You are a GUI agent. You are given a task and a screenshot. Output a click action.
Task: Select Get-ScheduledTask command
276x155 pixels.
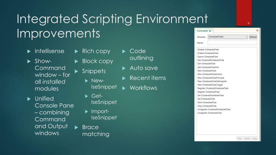click(206, 64)
